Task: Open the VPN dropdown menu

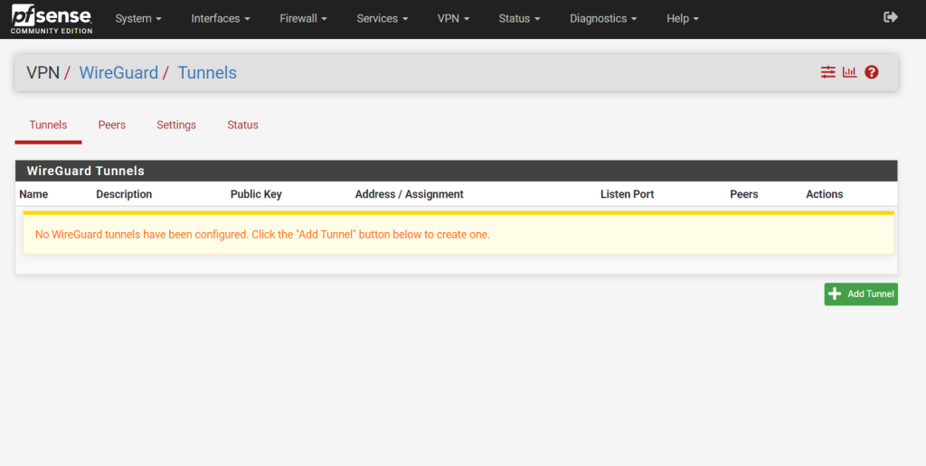Action: click(454, 18)
